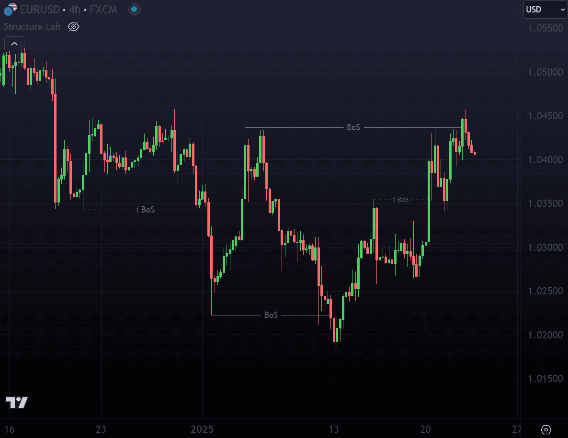Click the 2025 marker on time axis
The width and height of the screenshot is (568, 438).
(x=202, y=429)
